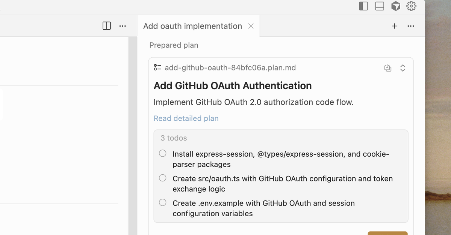Toggle the bottom panel layout icon
451x235 pixels.
(380, 6)
